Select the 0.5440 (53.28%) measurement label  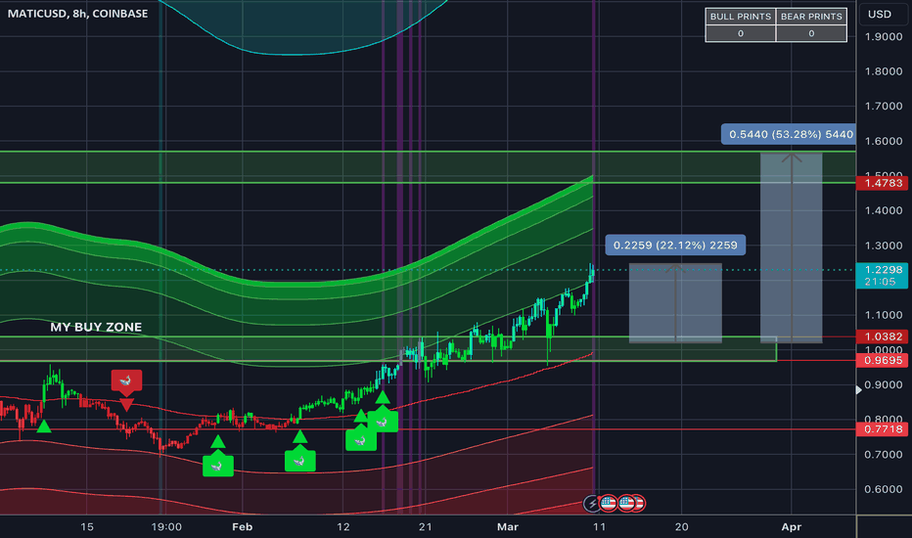791,134
